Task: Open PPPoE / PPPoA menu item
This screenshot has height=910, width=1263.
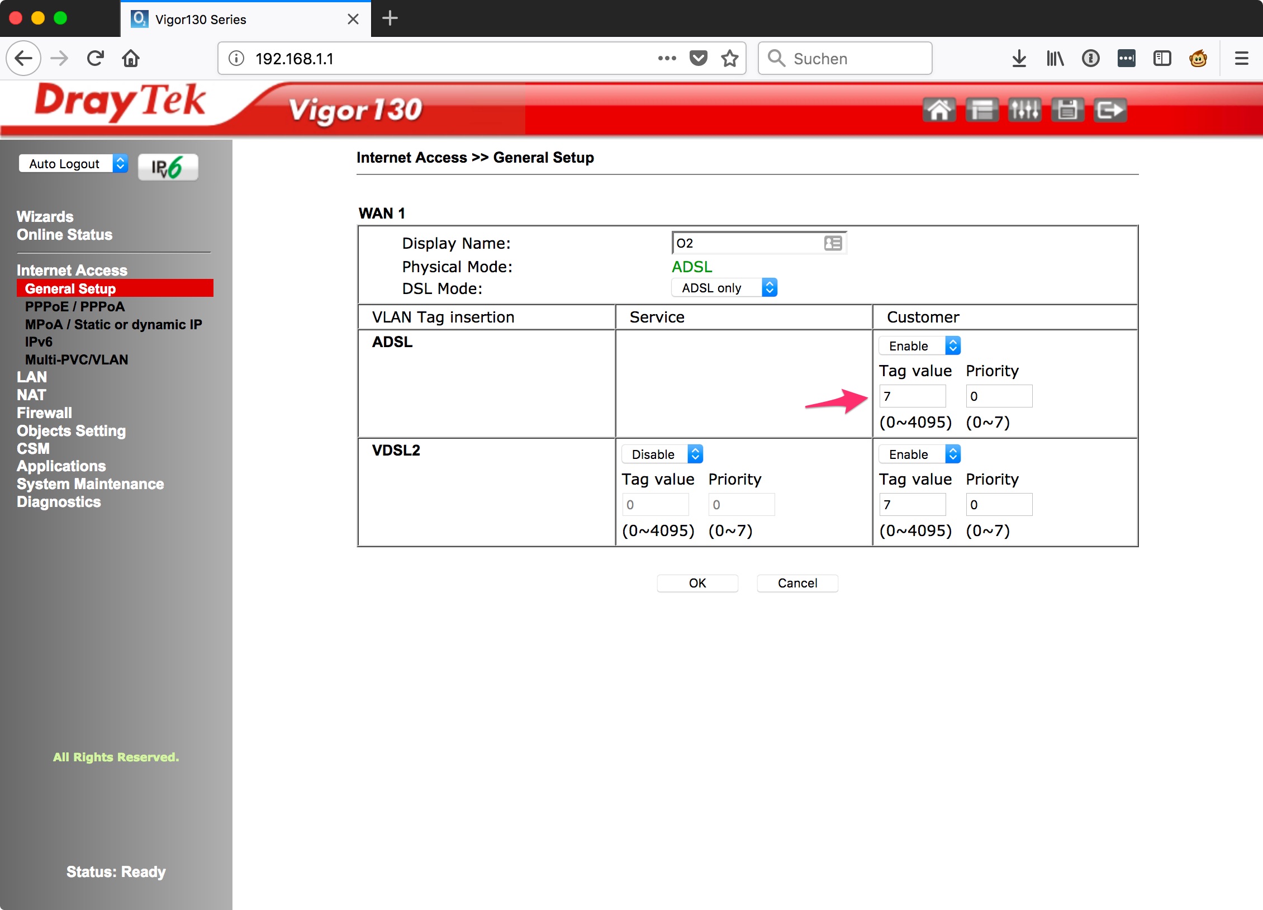Action: pos(75,306)
